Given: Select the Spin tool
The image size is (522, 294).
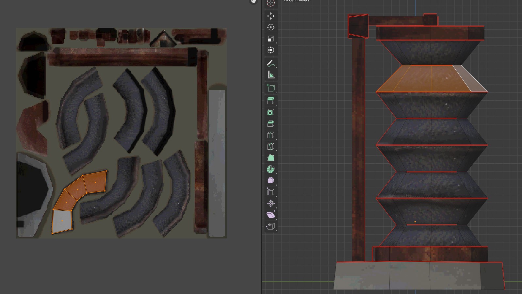Looking at the screenshot, I should click(270, 169).
